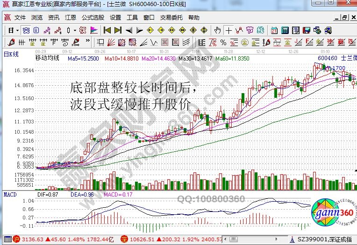The height and width of the screenshot is (245, 357).
Task: Click the MACD indicator panel label
Action: click(x=10, y=194)
